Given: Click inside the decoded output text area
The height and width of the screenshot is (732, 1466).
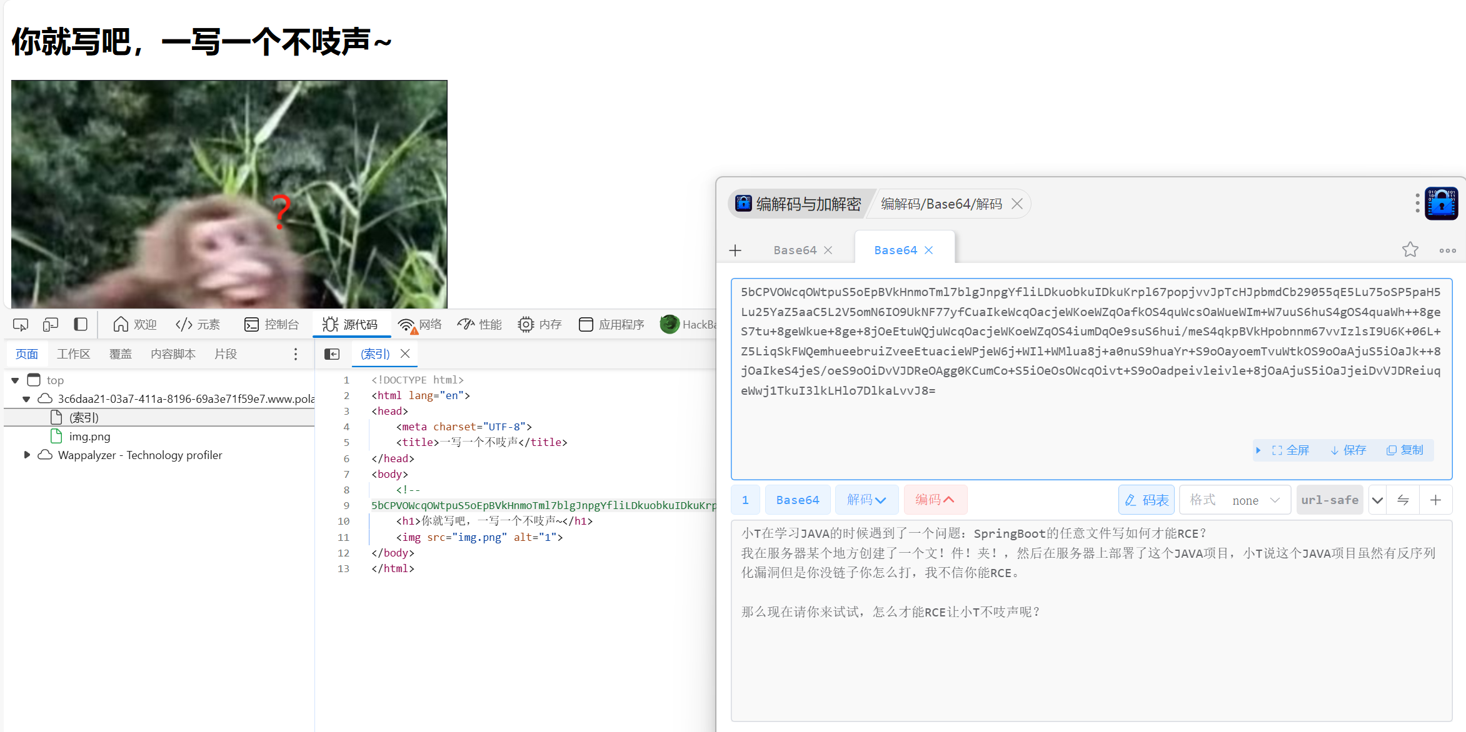Looking at the screenshot, I should point(1091,620).
